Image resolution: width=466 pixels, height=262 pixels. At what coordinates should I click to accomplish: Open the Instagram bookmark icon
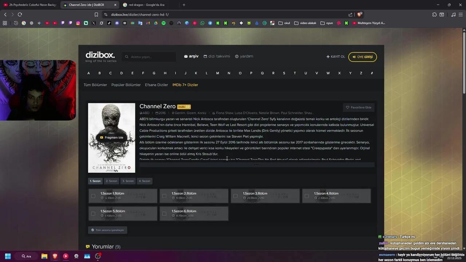pyautogui.click(x=78, y=23)
